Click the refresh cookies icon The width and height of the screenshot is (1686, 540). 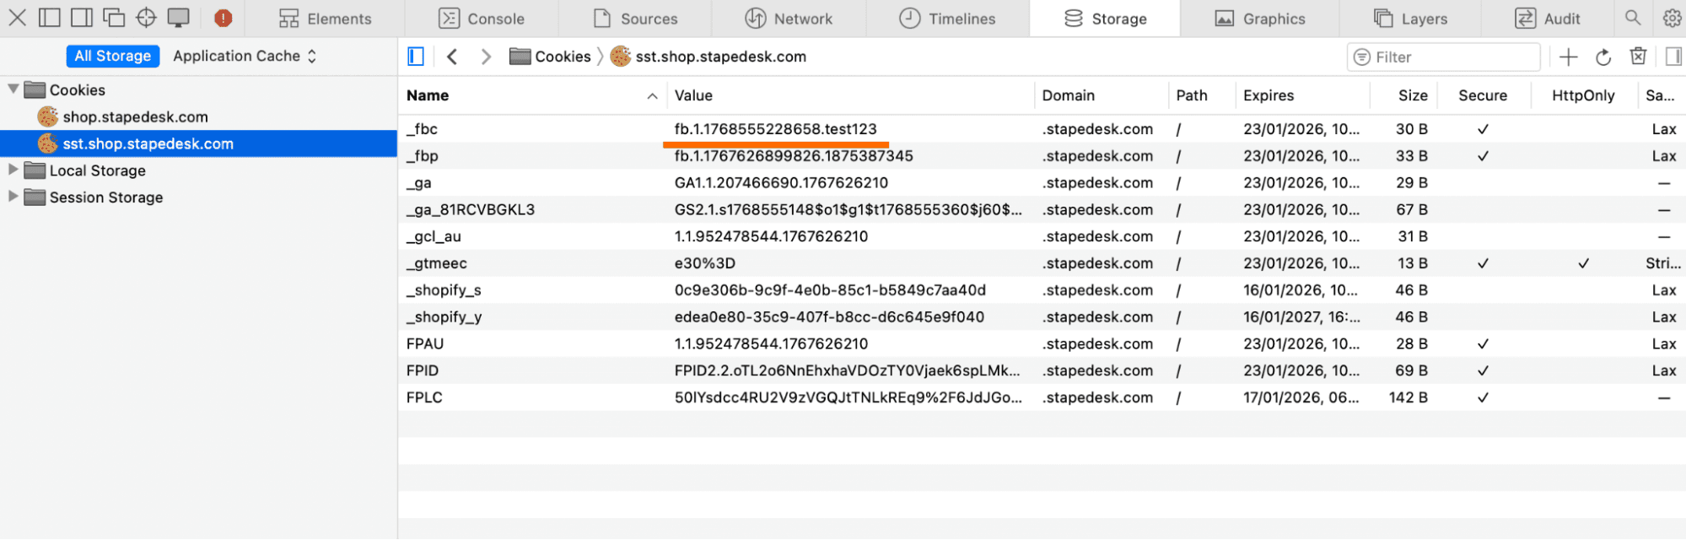click(1603, 57)
